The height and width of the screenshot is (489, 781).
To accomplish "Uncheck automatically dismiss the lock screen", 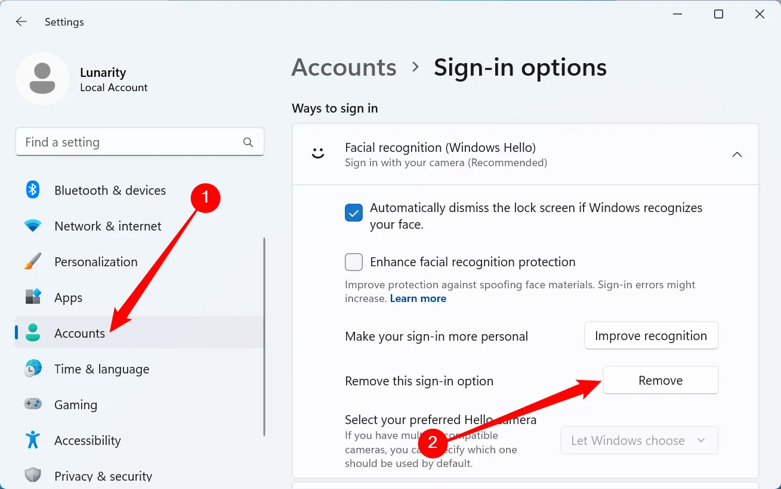I will tap(353, 213).
